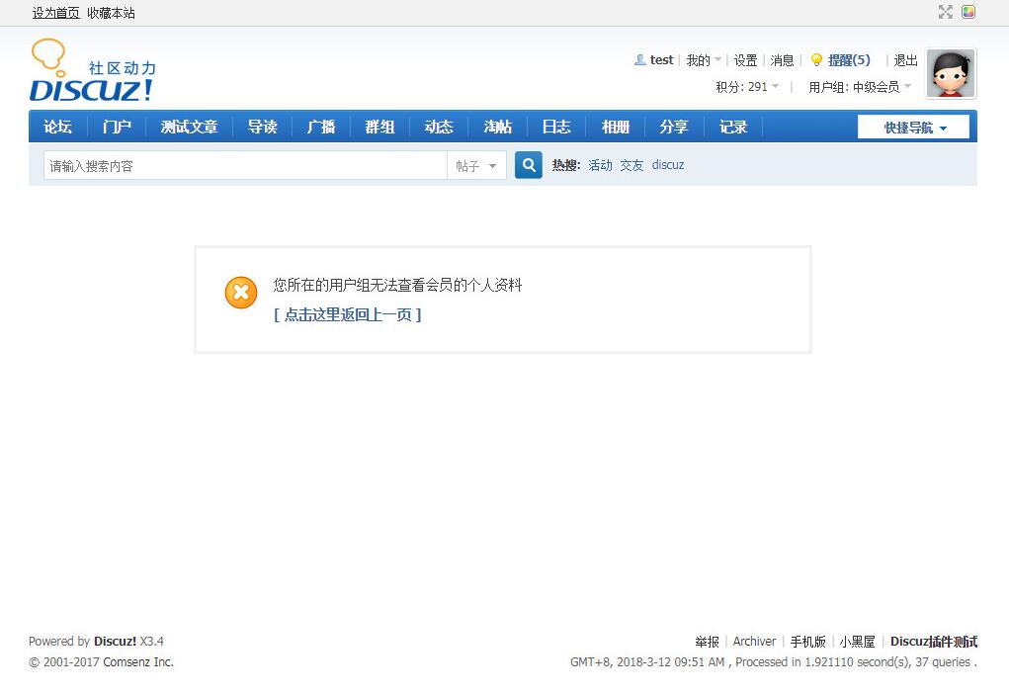
Task: Click the 收藏本站 link
Action: pos(111,13)
